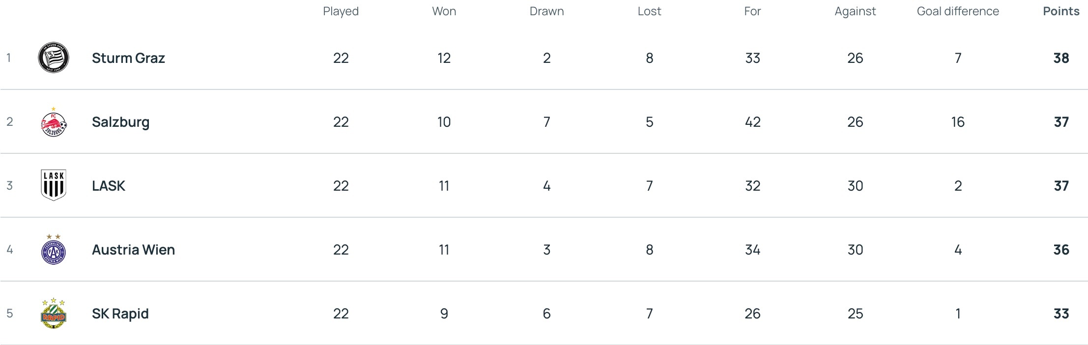1088x345 pixels.
Task: Open the Sturm Graz team link
Action: pos(128,58)
